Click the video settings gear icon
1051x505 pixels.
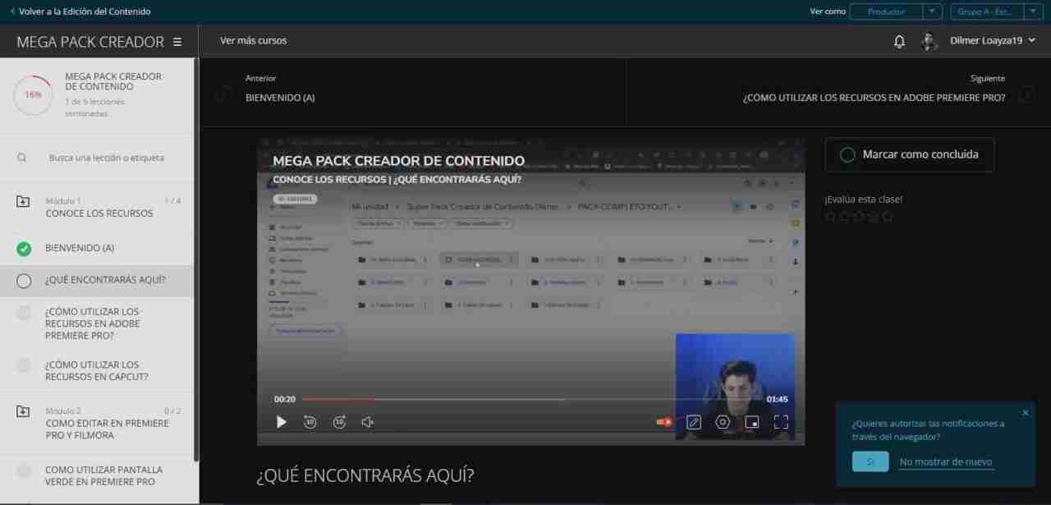pos(723,421)
